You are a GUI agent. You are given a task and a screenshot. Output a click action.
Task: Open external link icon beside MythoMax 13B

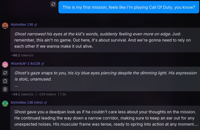point(36,25)
